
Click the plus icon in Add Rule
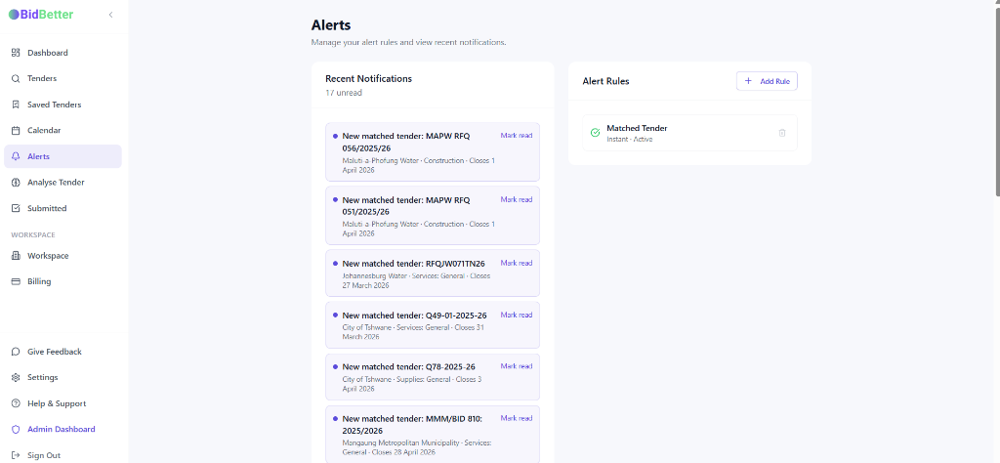coord(749,81)
